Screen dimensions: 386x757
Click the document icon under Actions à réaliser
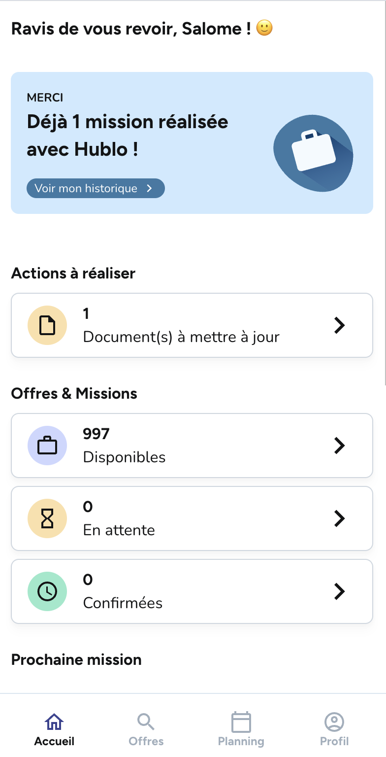coord(47,325)
